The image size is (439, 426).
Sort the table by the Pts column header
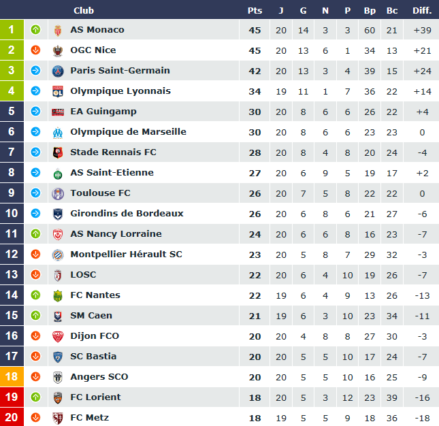[255, 11]
